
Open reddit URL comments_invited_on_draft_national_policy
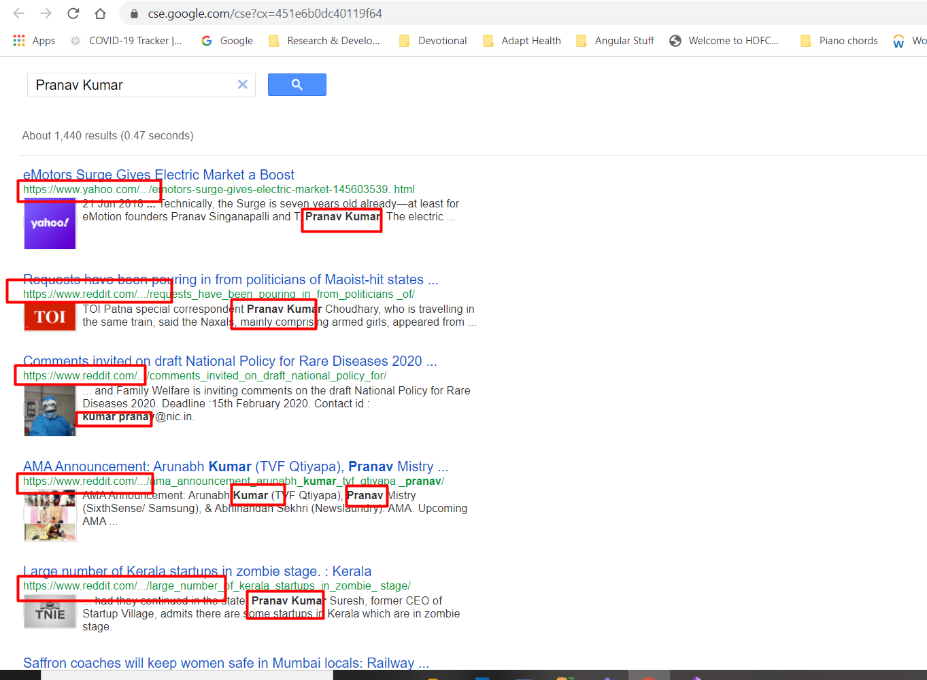(x=205, y=375)
